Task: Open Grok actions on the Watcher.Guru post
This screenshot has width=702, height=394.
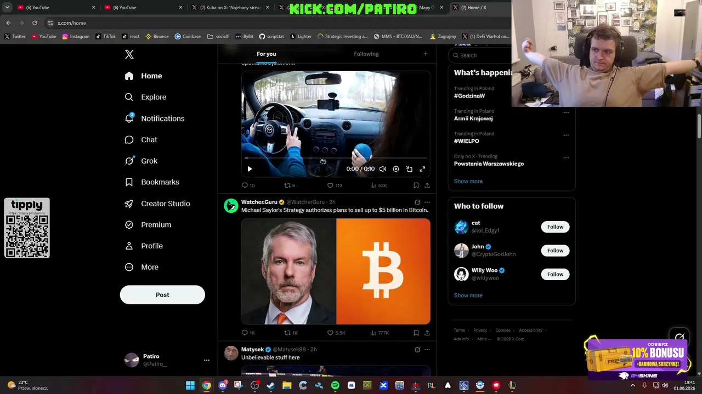Action: [x=417, y=202]
